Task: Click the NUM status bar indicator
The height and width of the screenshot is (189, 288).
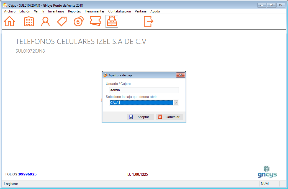Action: click(x=265, y=183)
